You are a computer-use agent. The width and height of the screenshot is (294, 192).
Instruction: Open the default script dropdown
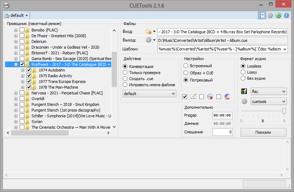coord(150,94)
